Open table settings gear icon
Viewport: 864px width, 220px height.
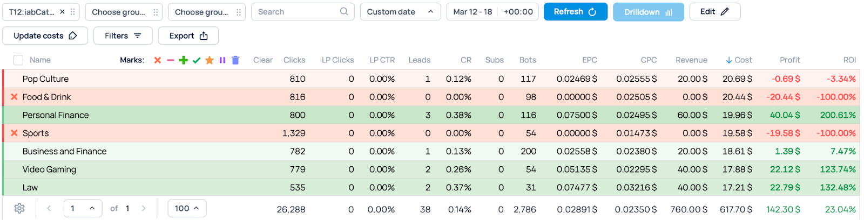coord(19,208)
